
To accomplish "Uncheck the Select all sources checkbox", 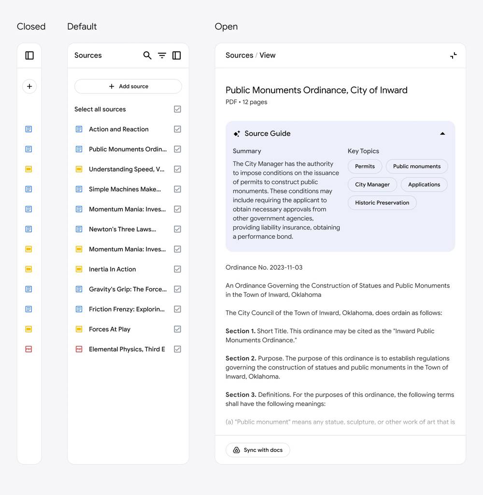I will click(x=177, y=109).
